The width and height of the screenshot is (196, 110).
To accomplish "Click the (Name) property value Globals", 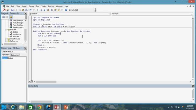I will [x=17, y=58].
